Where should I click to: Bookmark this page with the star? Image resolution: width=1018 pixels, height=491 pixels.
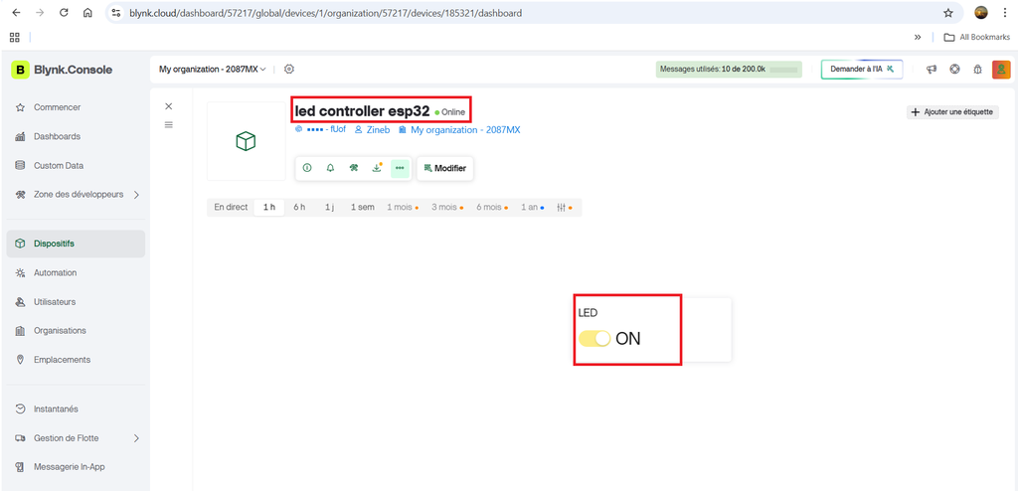point(947,12)
